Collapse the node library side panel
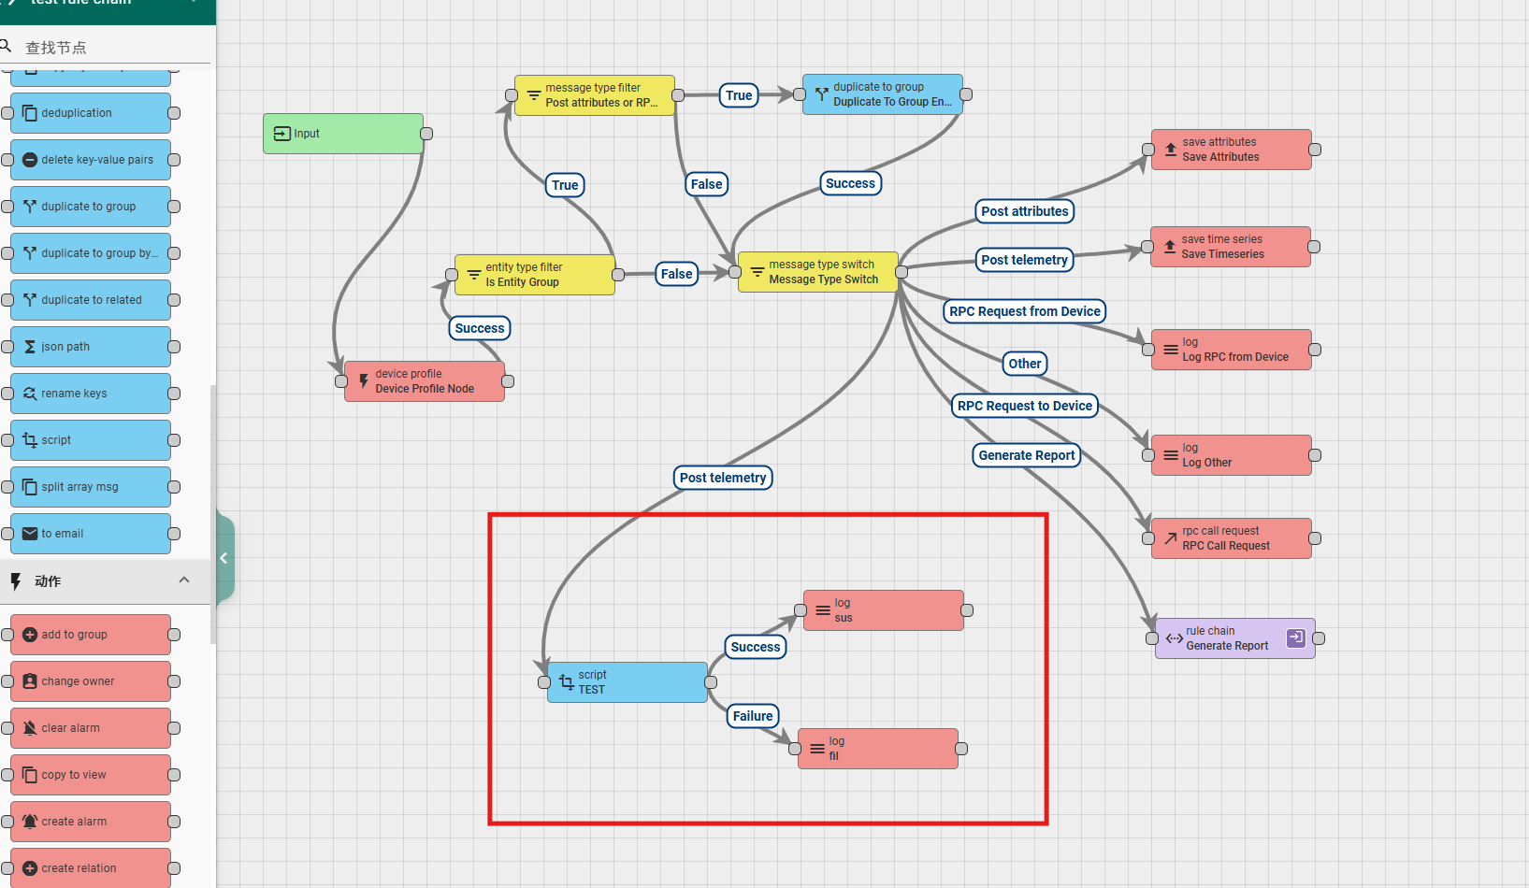 click(x=224, y=558)
